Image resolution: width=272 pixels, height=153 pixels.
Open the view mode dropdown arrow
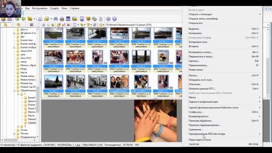78,25
